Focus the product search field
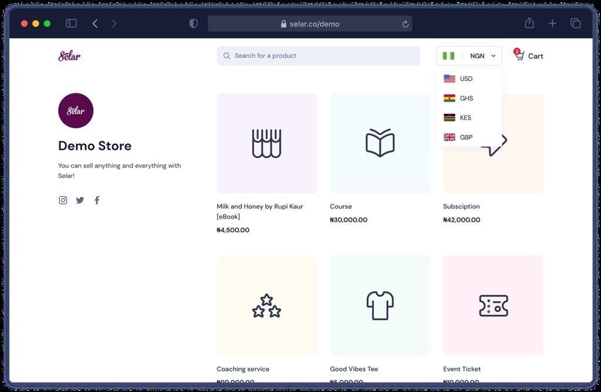The image size is (601, 392). click(x=318, y=56)
